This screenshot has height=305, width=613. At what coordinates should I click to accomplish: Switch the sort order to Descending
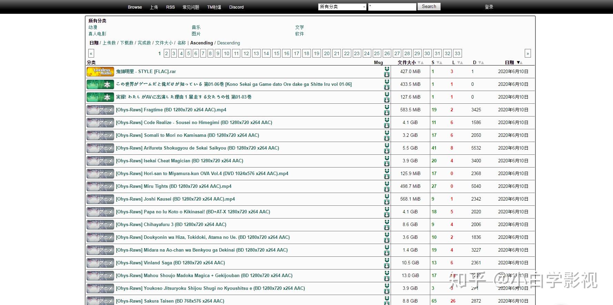coord(228,43)
